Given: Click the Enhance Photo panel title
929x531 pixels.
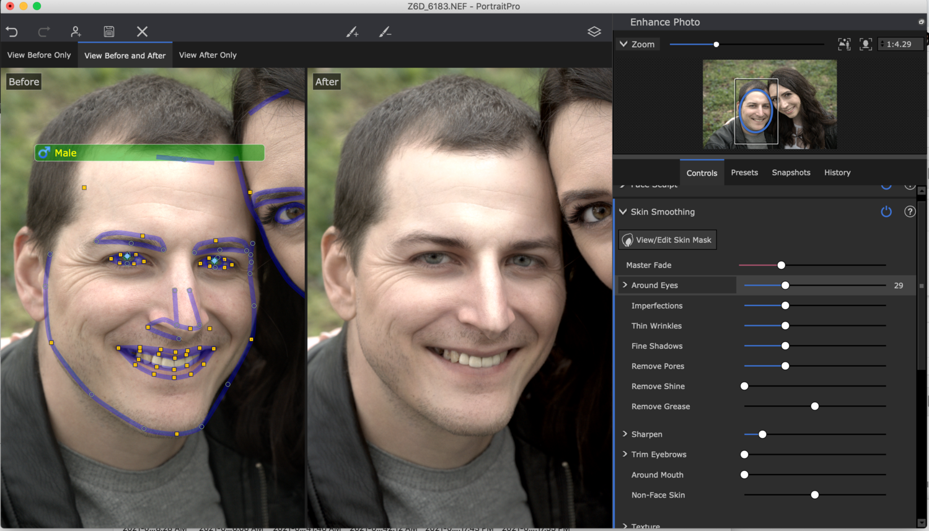Looking at the screenshot, I should point(665,22).
